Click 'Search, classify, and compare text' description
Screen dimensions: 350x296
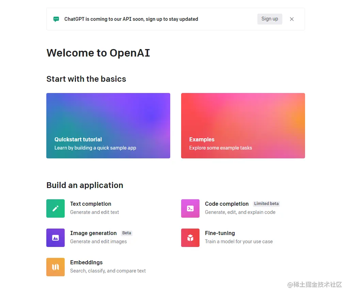click(x=108, y=270)
